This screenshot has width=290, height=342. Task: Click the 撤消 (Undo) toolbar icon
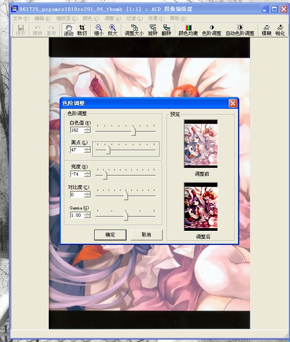coord(37,30)
